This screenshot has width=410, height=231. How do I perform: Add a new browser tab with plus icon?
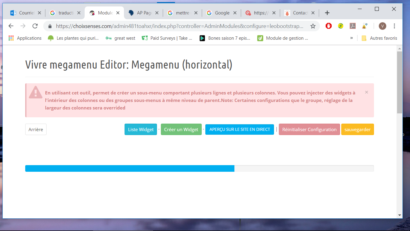(327, 13)
